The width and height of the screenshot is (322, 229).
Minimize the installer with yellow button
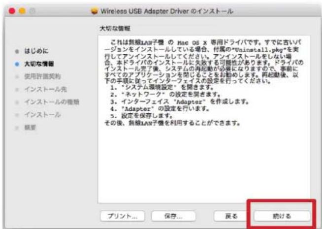22,11
